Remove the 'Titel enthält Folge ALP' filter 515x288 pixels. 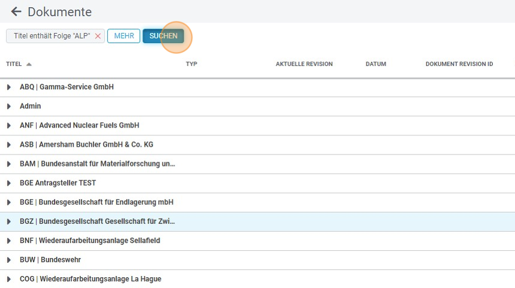98,36
